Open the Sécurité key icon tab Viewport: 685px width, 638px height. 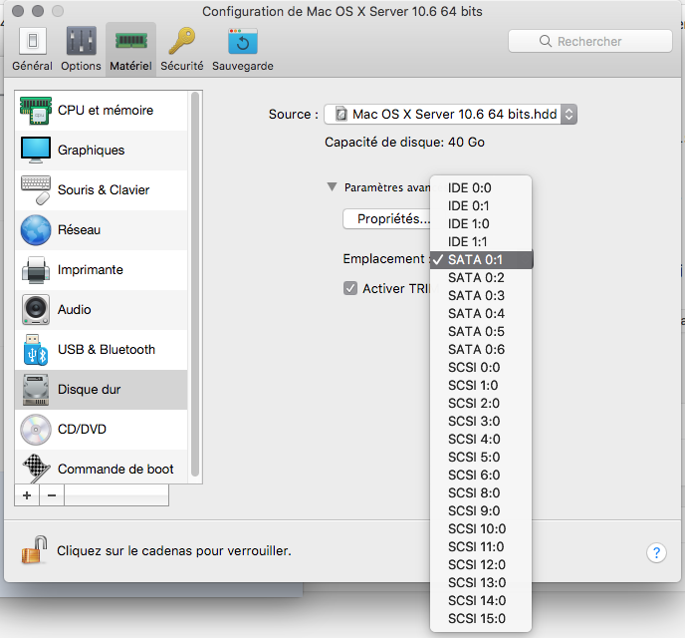[182, 41]
